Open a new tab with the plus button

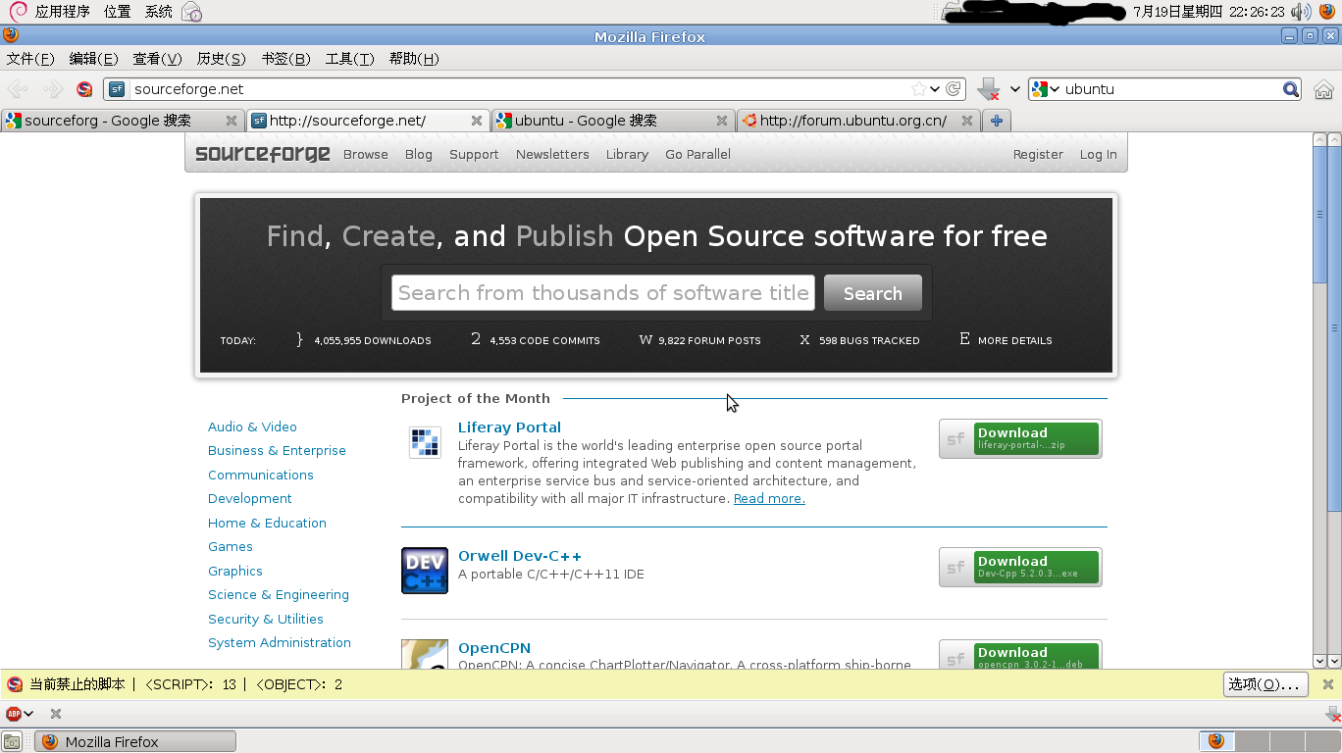click(x=996, y=121)
